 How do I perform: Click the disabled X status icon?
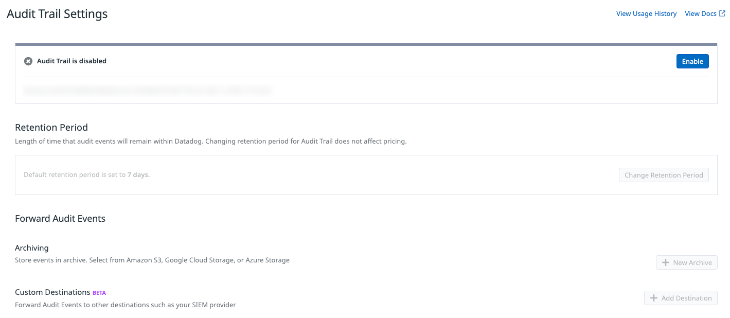[28, 61]
